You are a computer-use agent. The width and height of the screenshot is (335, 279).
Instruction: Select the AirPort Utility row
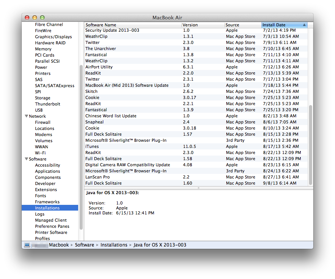[196, 67]
